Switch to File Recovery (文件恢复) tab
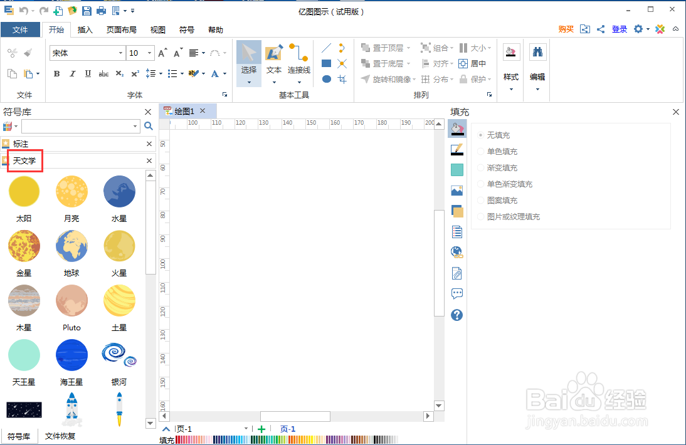 tap(60, 436)
